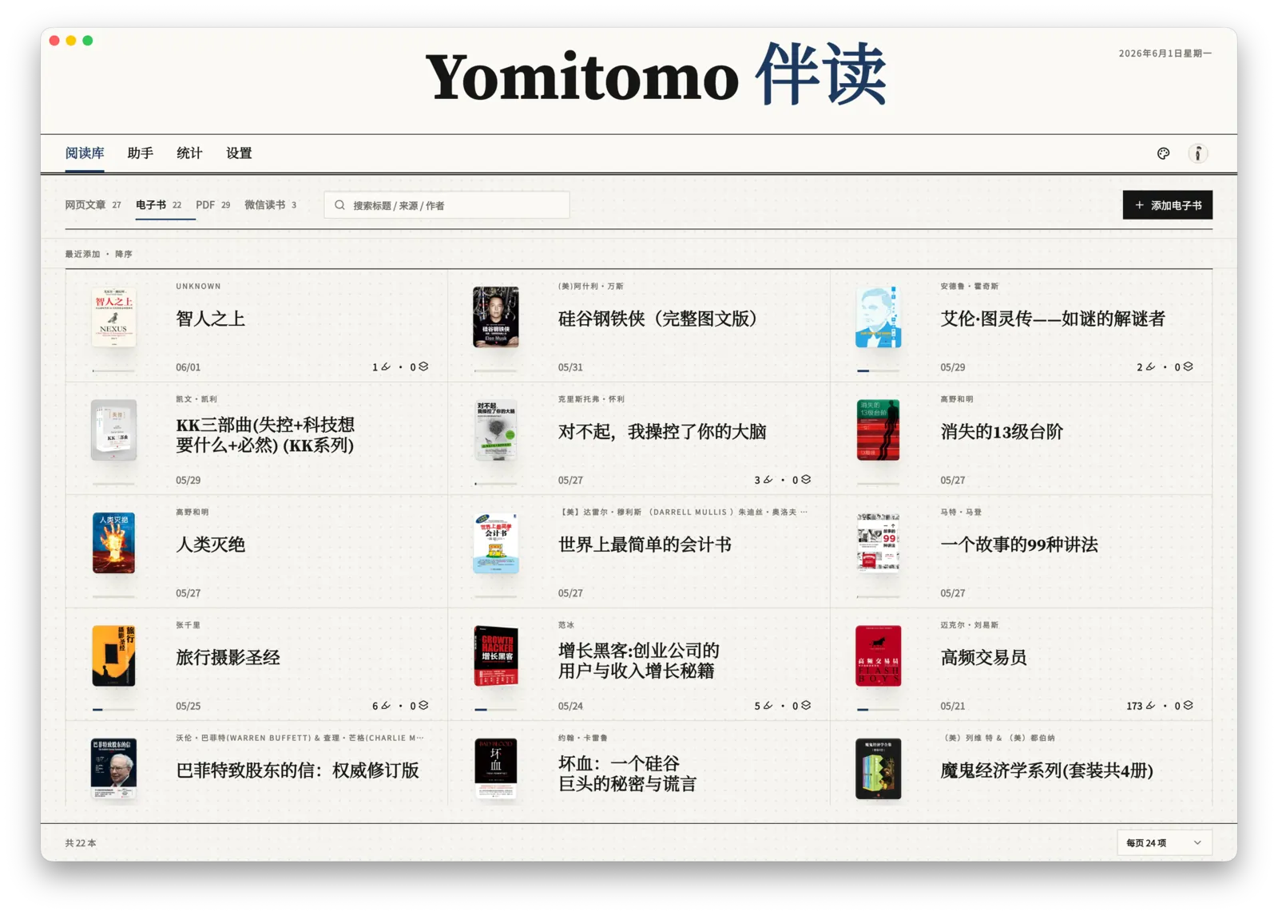Screen dimensions: 1278x915
Task: Click reading progress bar under 旅行摄影圣经 cover
Action: click(113, 709)
